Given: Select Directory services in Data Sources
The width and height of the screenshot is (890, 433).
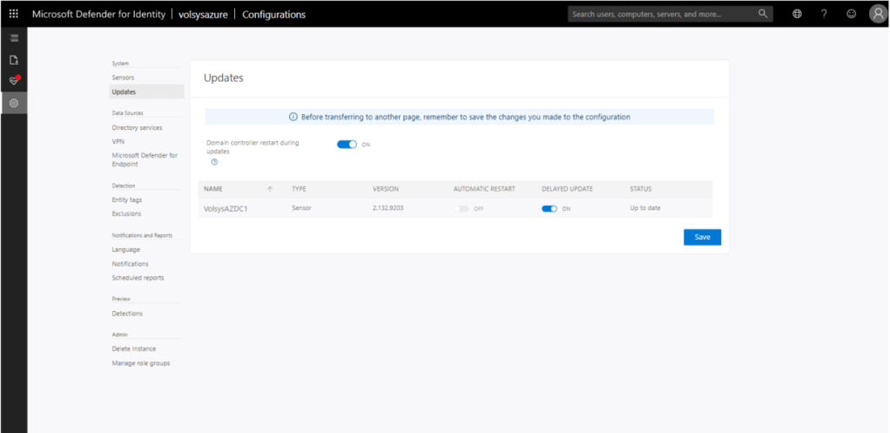Looking at the screenshot, I should coord(138,127).
